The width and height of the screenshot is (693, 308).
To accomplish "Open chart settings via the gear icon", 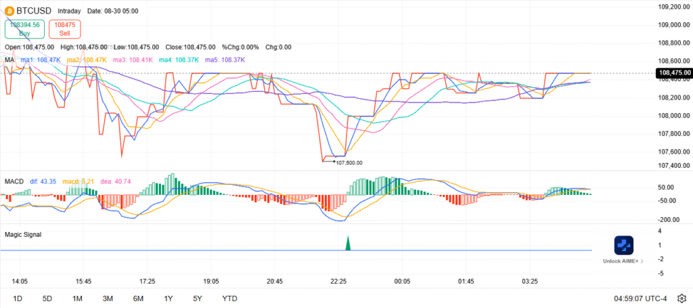I will (x=681, y=299).
